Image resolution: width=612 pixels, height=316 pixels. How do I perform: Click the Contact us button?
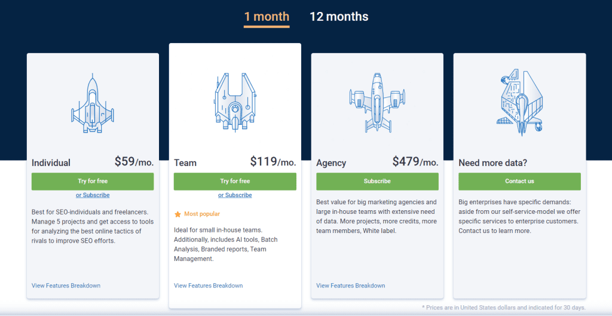519,182
